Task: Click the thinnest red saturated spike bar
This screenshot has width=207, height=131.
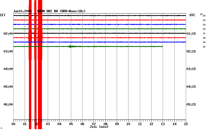Action: click(x=35, y=64)
